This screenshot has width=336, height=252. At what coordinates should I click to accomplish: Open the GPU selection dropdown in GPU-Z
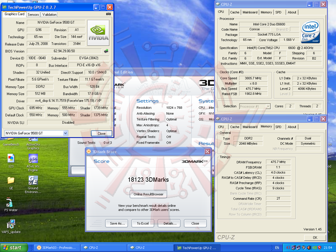click(x=66, y=133)
